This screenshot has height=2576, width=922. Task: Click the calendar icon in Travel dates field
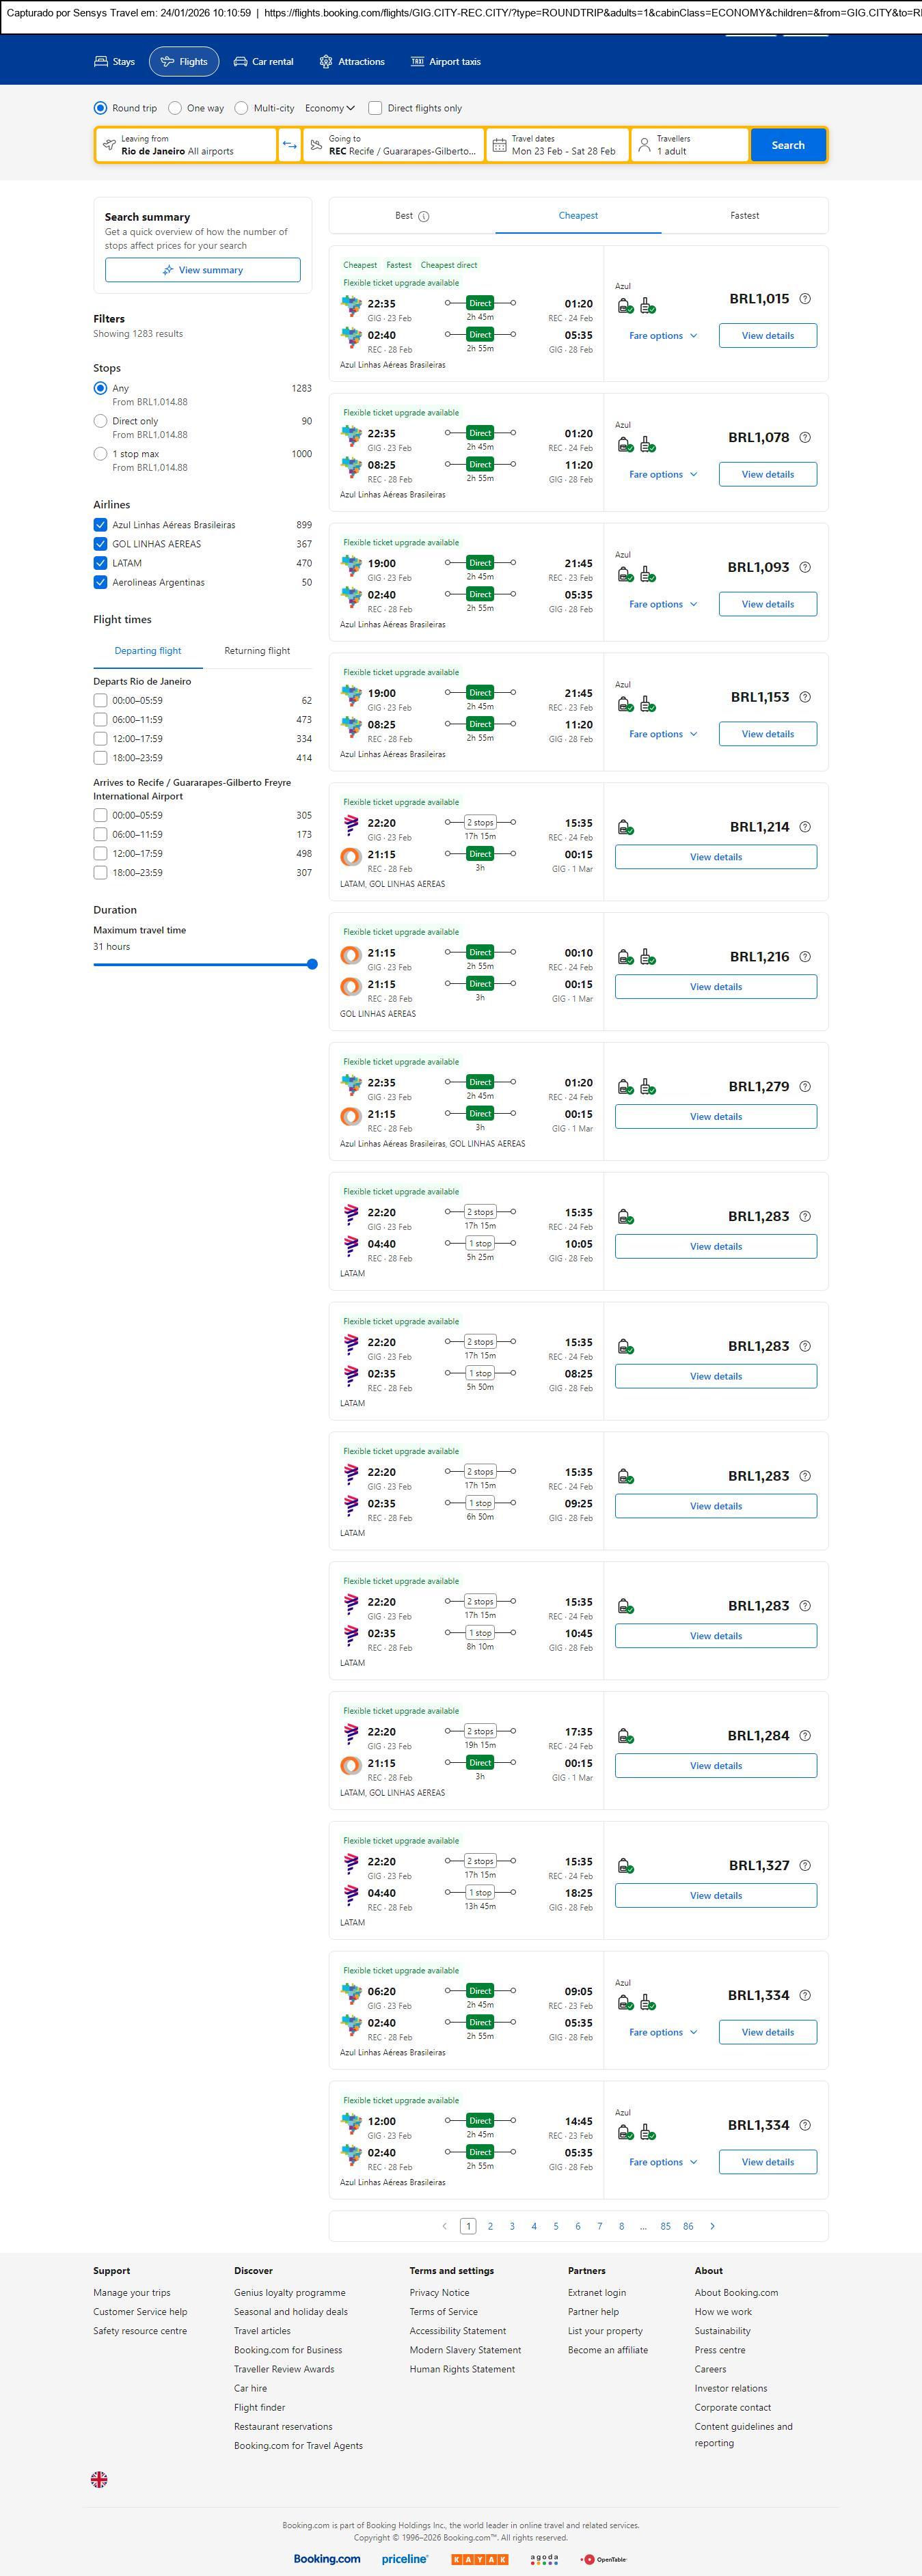[x=499, y=145]
